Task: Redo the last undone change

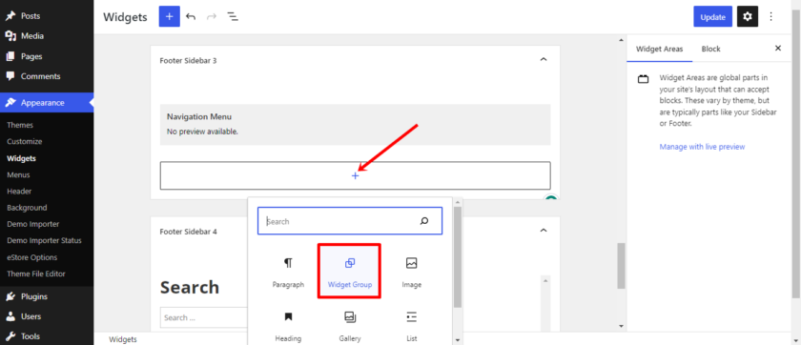Action: click(212, 17)
